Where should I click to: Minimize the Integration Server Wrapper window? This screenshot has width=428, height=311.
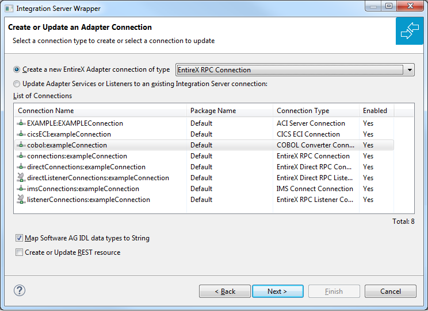373,6
